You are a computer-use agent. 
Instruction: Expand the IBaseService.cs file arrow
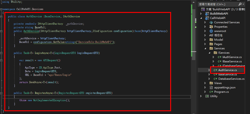pyautogui.click(x=213, y=61)
